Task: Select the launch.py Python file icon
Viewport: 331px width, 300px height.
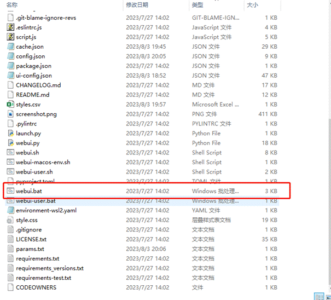Action: click(x=10, y=133)
